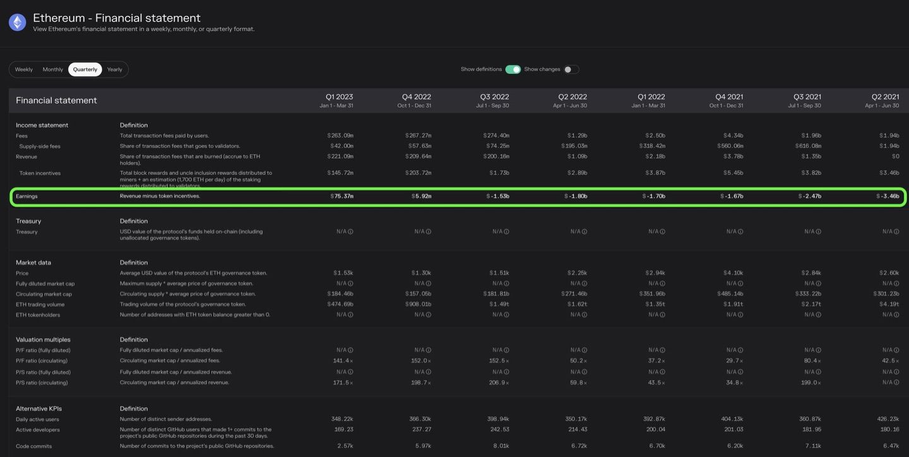Screen dimensions: 909x457
Task: Click Daily active users value 348.22k
Action: (x=342, y=419)
